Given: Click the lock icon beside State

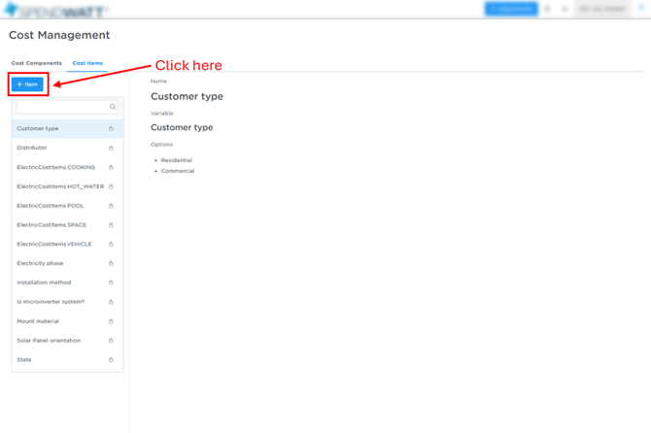Looking at the screenshot, I should pos(111,359).
